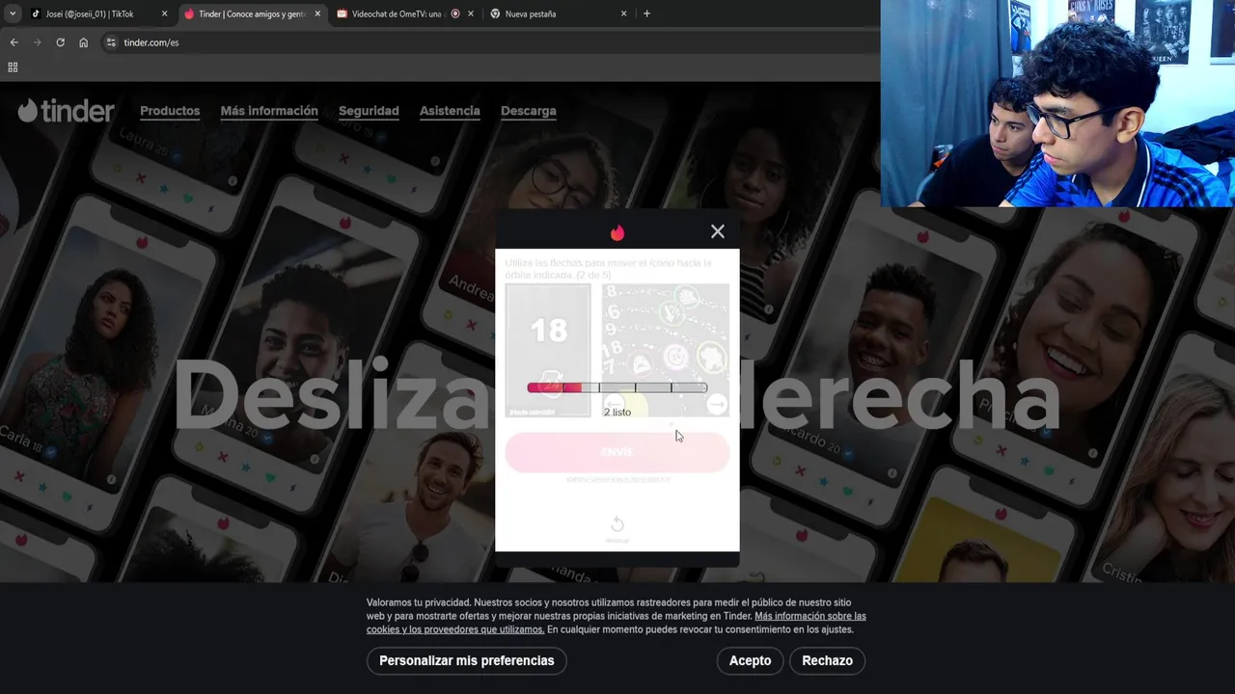
Task: Expand the tab search dropdown
Action: coord(12,13)
